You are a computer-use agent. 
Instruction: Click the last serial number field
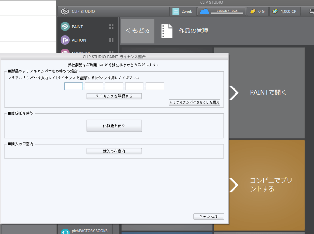154,87
